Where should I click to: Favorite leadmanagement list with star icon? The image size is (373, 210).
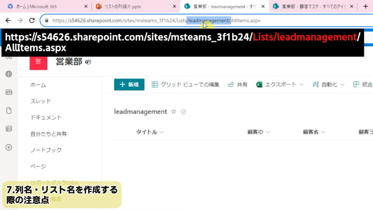(173, 112)
